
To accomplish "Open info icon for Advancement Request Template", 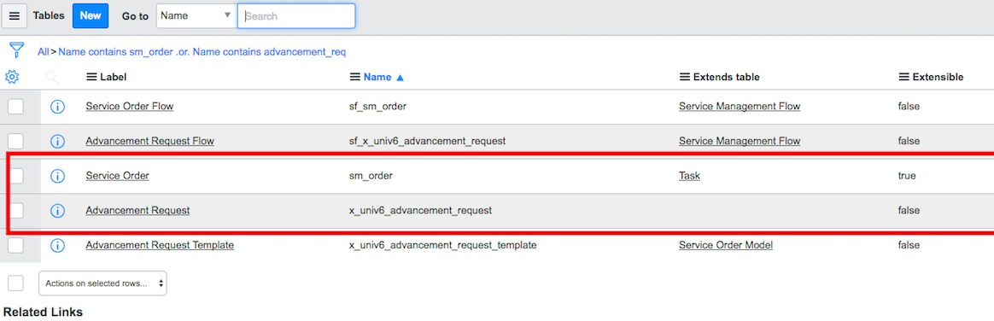I will click(57, 245).
